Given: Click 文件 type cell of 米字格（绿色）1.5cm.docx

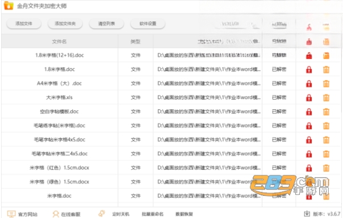Looking at the screenshot, I should [136, 182].
